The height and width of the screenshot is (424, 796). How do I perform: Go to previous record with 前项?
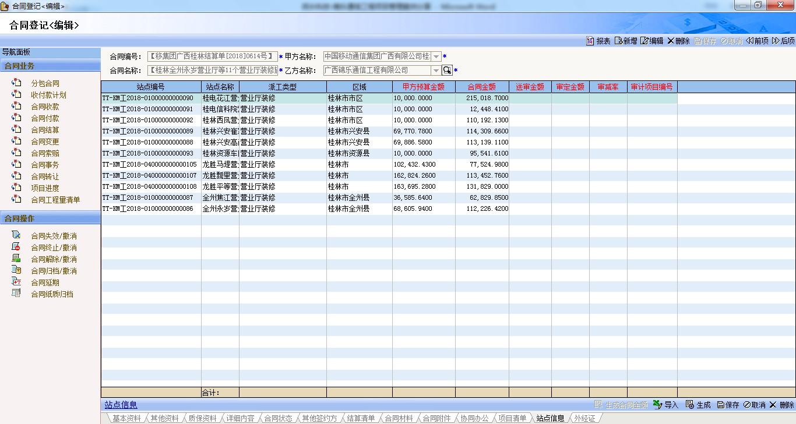tap(749, 41)
